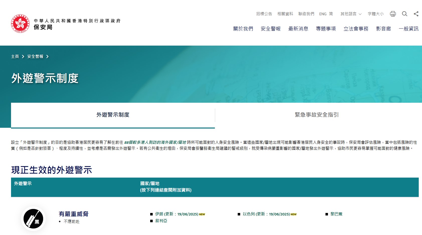Open the 敘利亞 travel alert link
The image size is (422, 235).
pos(161,221)
